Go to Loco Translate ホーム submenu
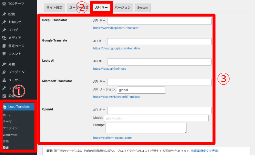 tap(7, 115)
